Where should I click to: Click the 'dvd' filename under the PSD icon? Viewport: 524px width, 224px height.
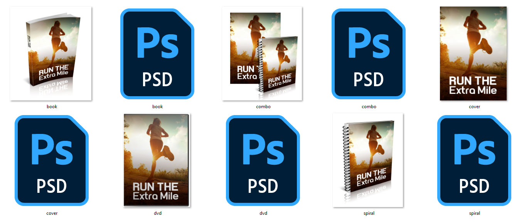[263, 213]
